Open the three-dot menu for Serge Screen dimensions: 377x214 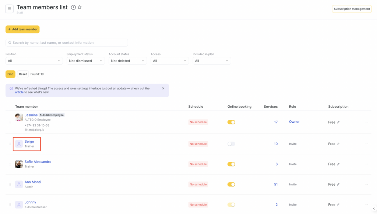pyautogui.click(x=367, y=144)
